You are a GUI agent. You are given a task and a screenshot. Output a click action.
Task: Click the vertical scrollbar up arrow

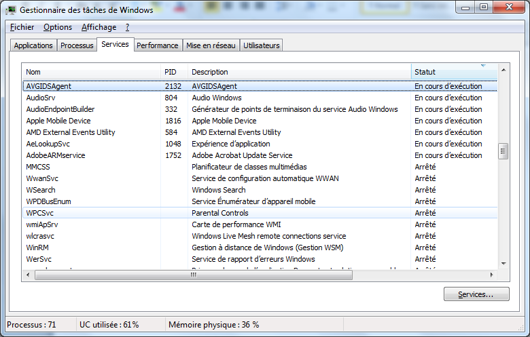(x=503, y=69)
